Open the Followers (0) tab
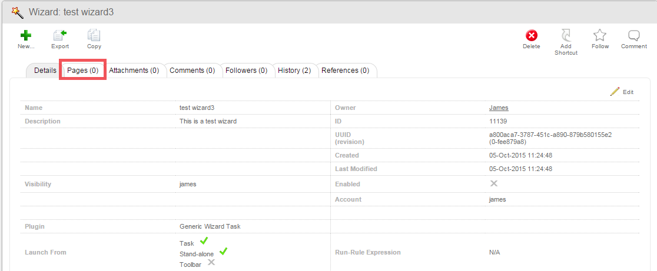 click(246, 71)
